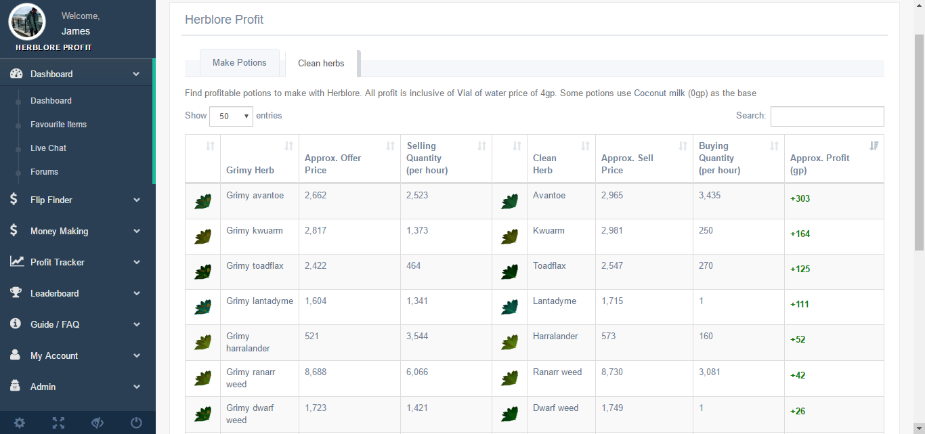Expand the Flip Finder menu
Viewport: 925px width, 434px height.
pyautogui.click(x=136, y=200)
